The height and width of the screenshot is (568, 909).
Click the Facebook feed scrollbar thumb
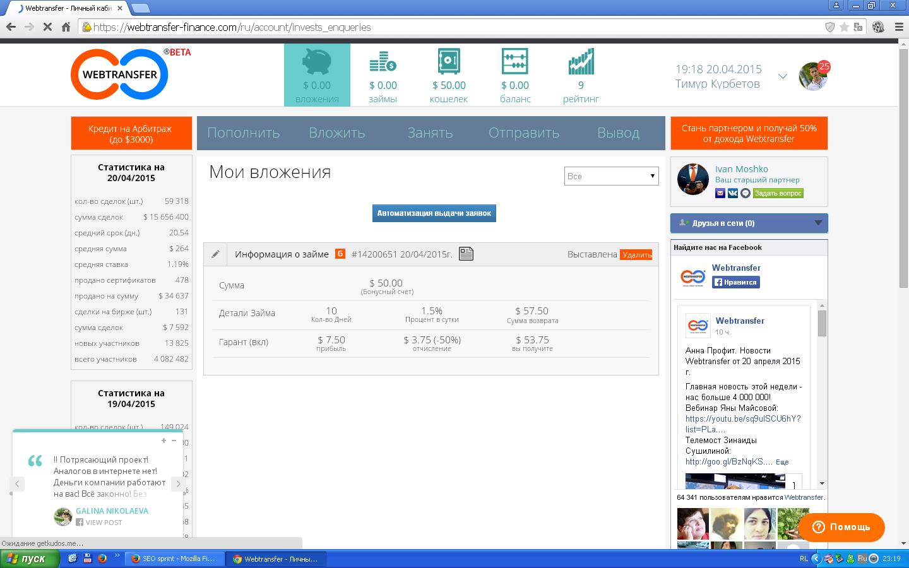click(x=822, y=323)
